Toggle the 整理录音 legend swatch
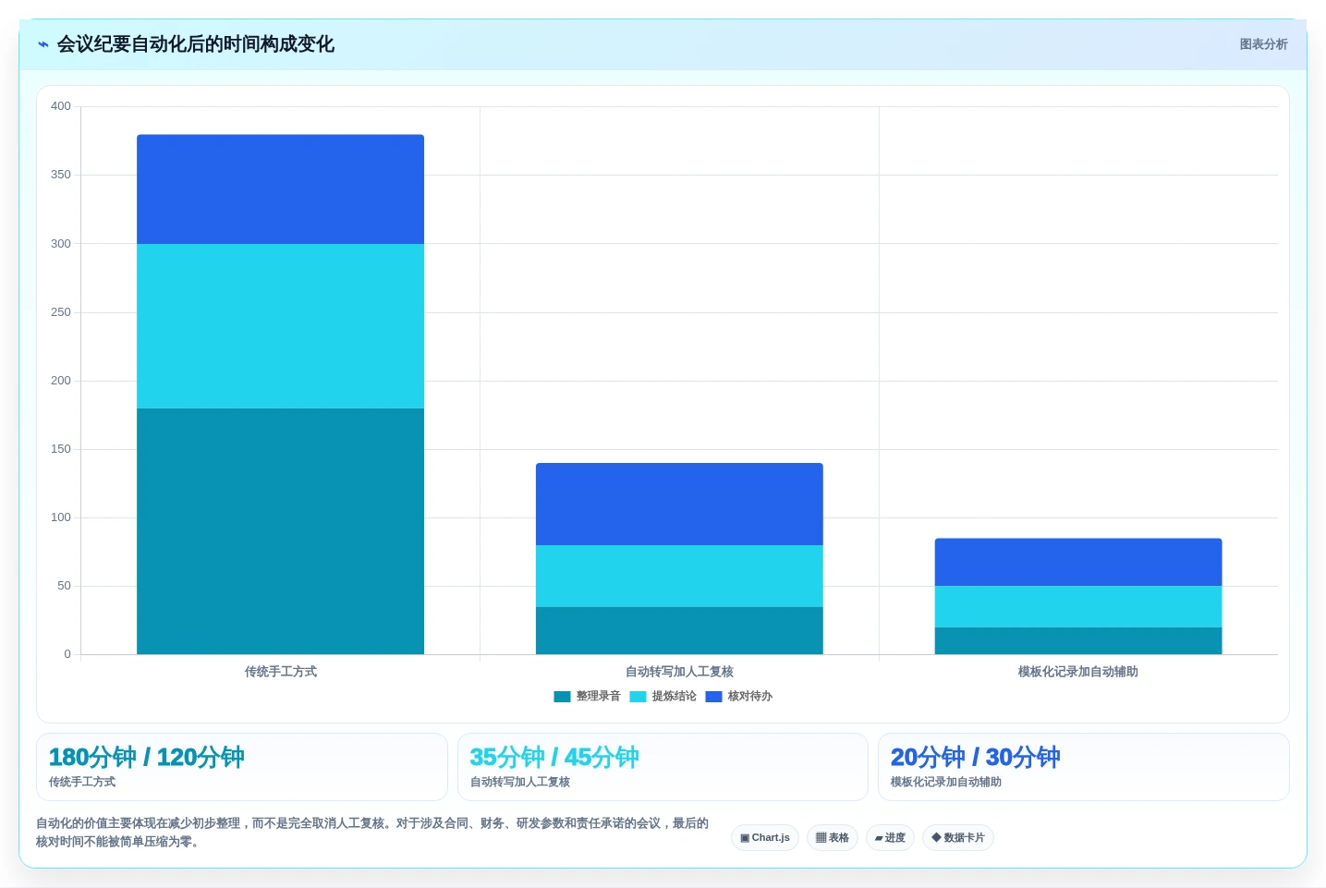 click(x=562, y=697)
